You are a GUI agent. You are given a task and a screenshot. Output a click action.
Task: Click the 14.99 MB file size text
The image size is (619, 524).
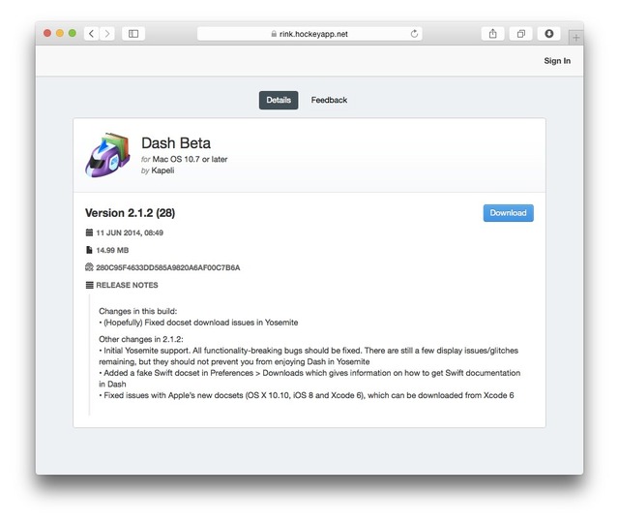coord(112,250)
